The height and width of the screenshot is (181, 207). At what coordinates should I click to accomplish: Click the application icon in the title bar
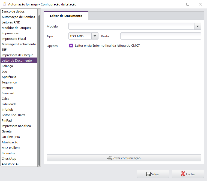5,4
